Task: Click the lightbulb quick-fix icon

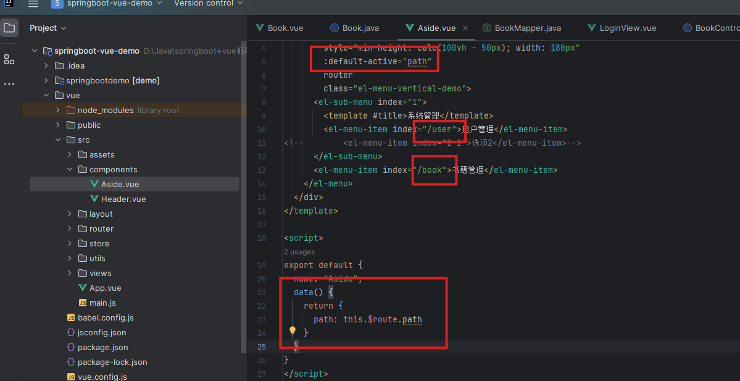Action: point(292,330)
